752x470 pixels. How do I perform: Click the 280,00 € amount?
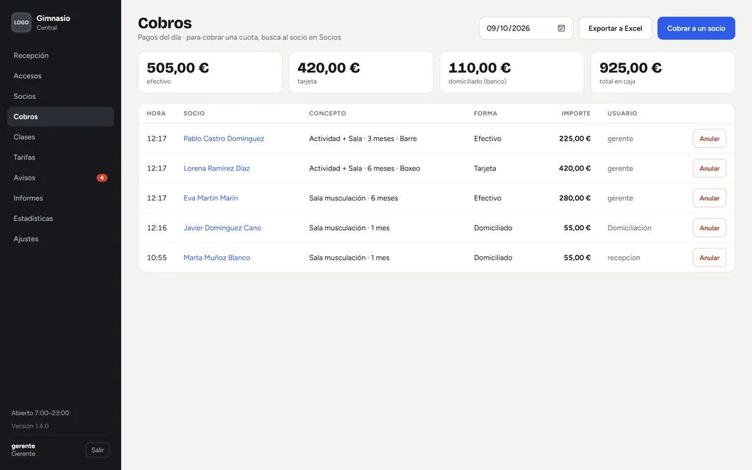[574, 198]
